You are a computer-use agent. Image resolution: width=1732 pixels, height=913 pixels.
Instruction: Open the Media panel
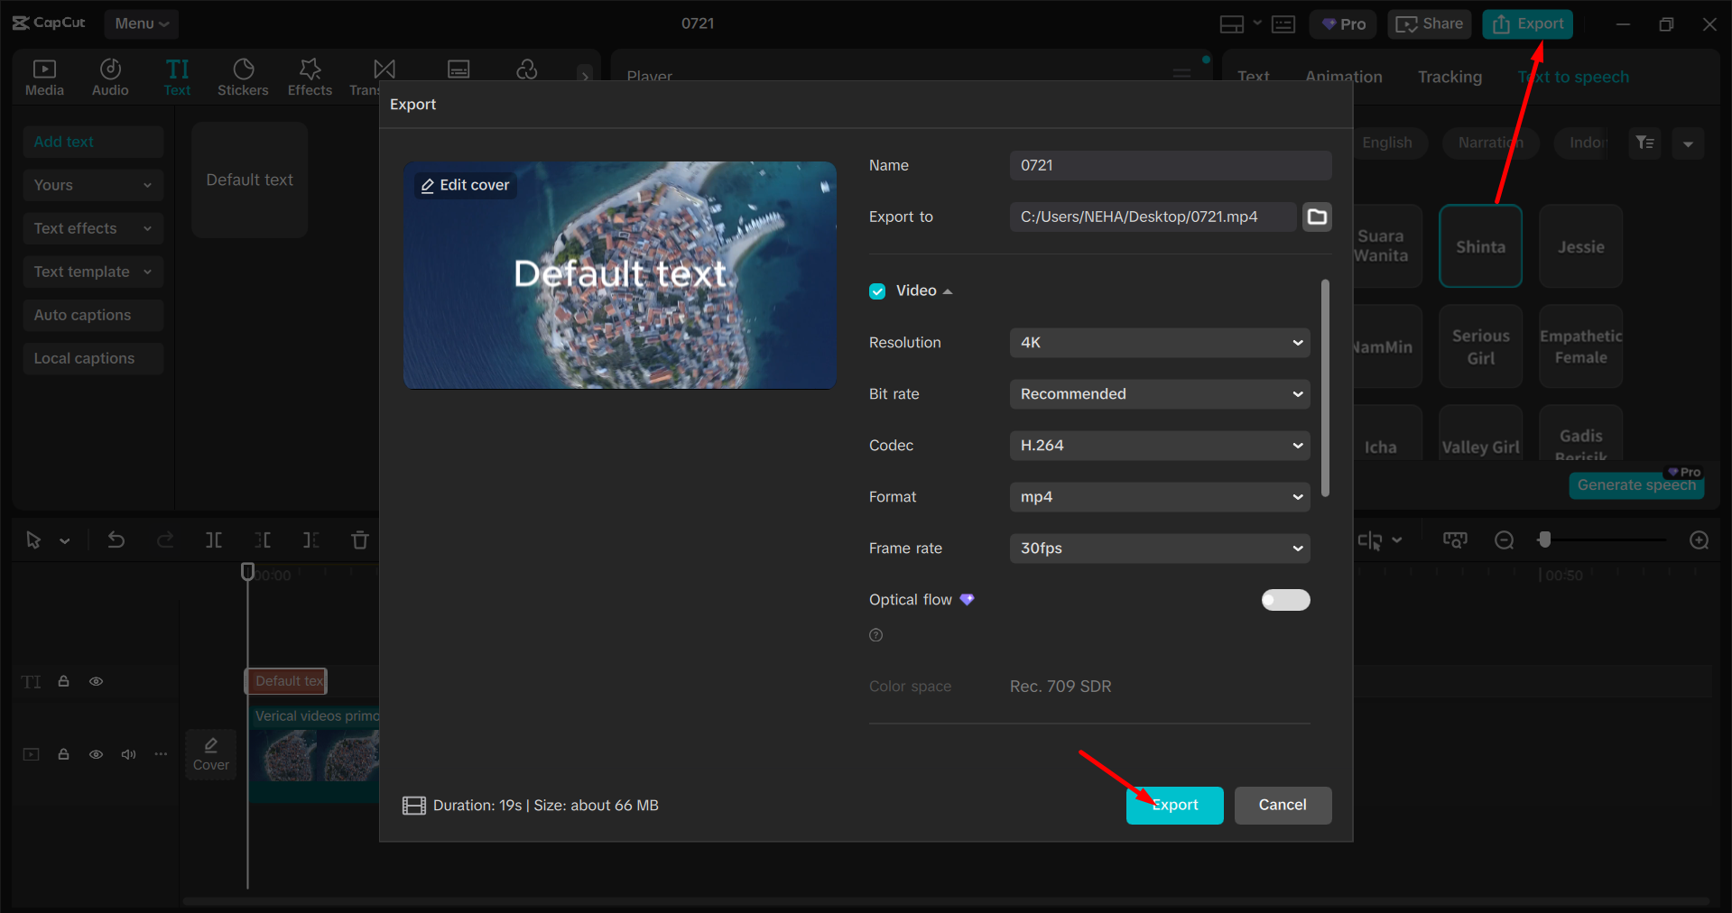coord(44,77)
